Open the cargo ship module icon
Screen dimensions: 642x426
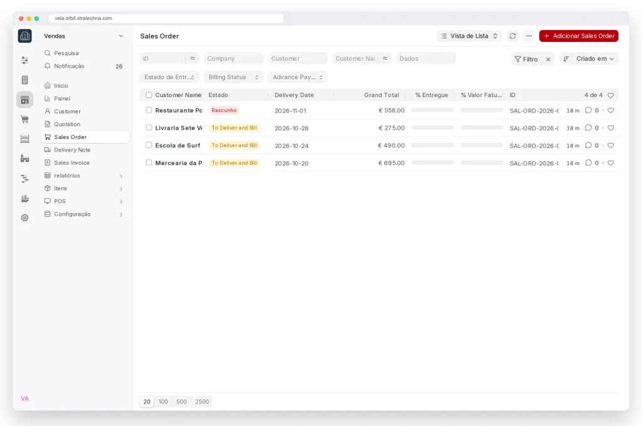(x=24, y=199)
